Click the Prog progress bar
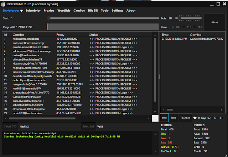The image size is (228, 157). point(103,27)
